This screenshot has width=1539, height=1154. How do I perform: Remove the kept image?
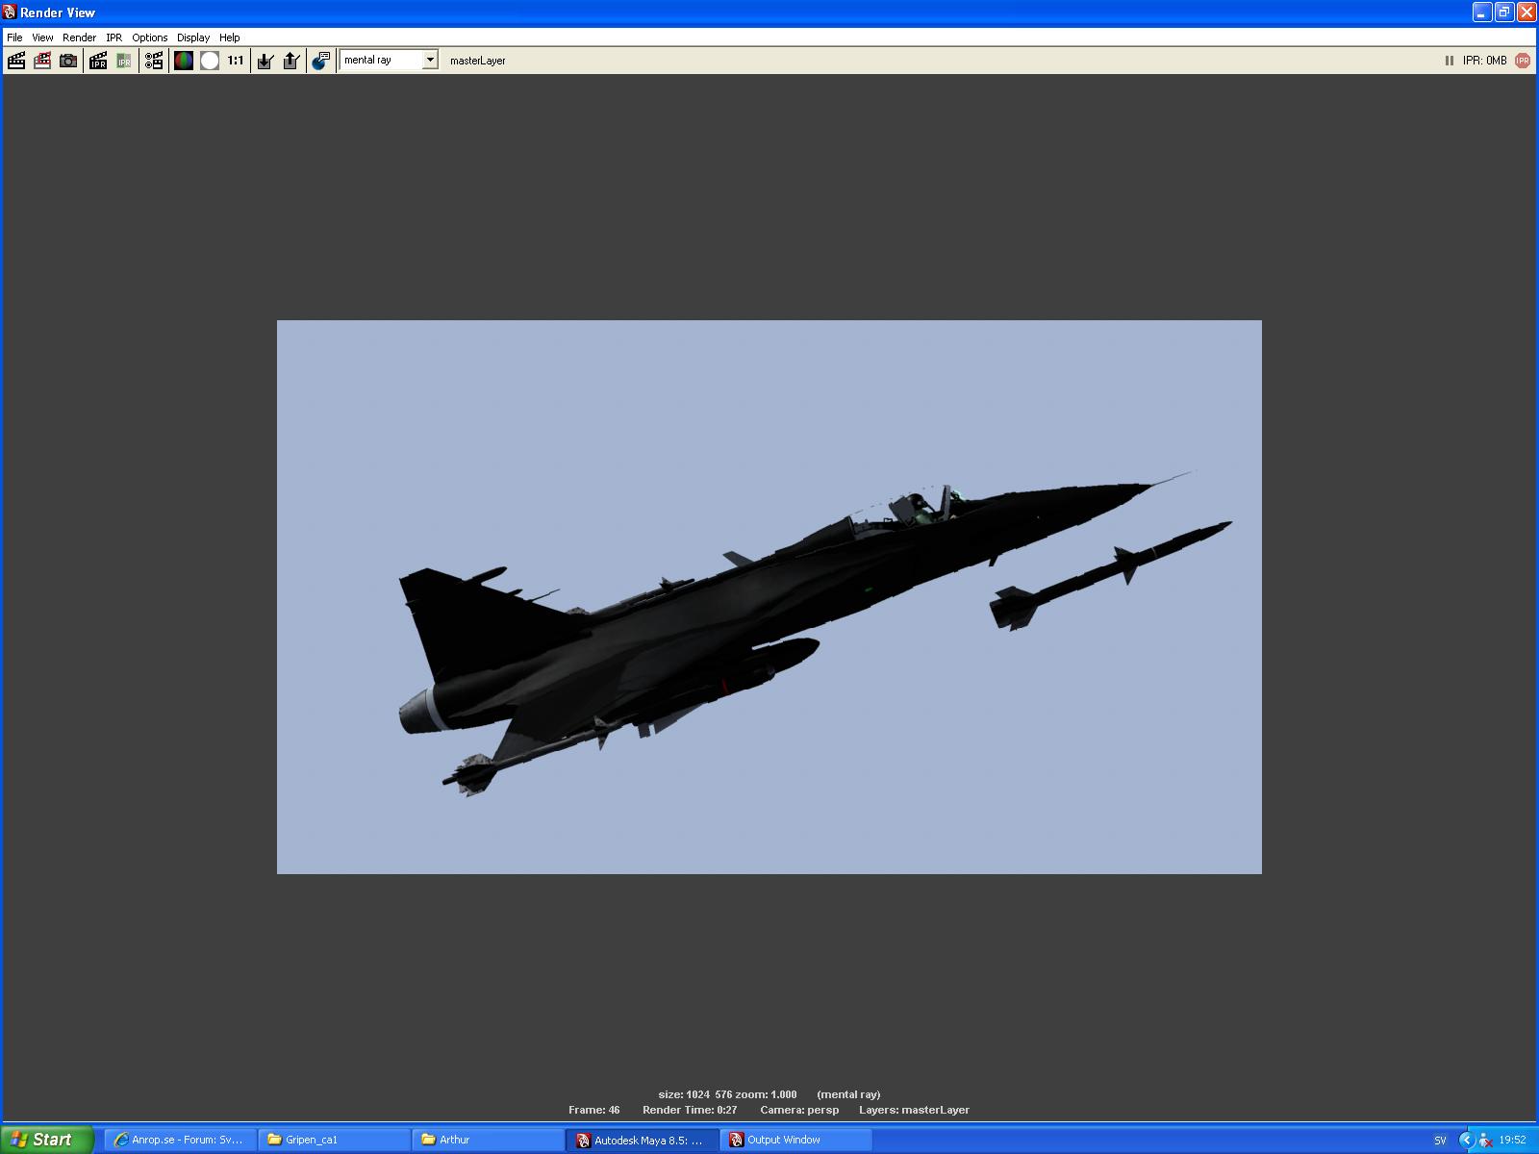290,60
